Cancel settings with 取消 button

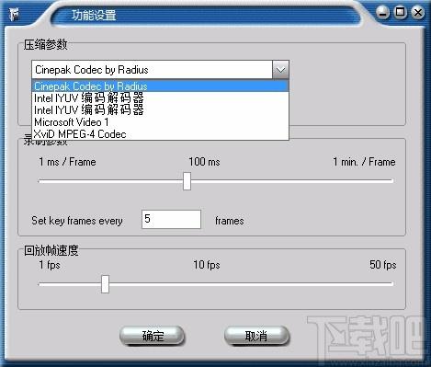pyautogui.click(x=256, y=336)
